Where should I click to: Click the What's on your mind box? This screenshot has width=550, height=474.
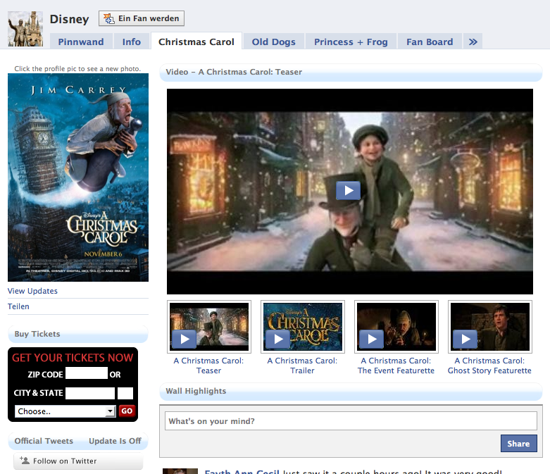tap(351, 421)
